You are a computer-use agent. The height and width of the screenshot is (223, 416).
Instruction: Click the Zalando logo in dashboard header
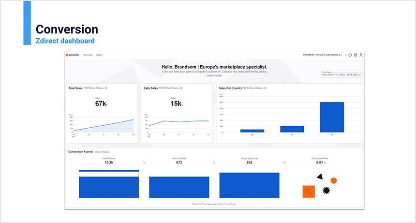(73, 55)
